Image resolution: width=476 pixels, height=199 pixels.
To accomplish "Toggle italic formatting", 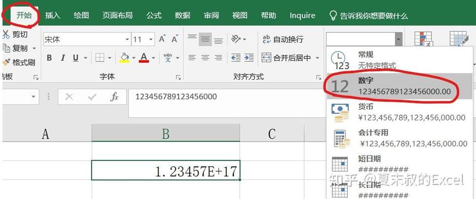I will tap(63, 58).
